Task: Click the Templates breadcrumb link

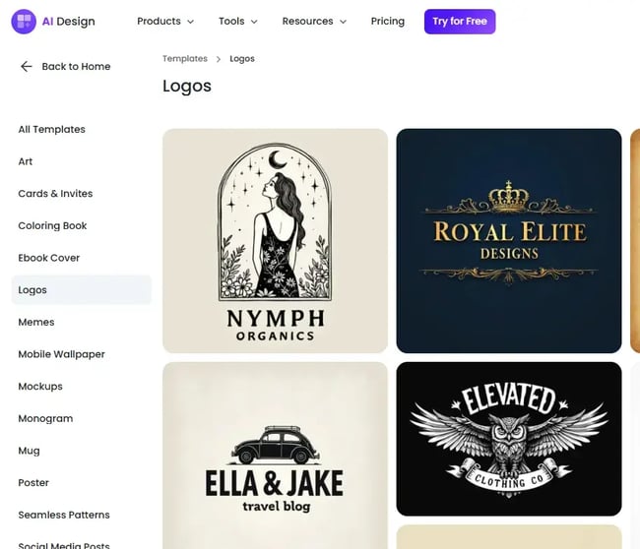Action: pyautogui.click(x=185, y=59)
